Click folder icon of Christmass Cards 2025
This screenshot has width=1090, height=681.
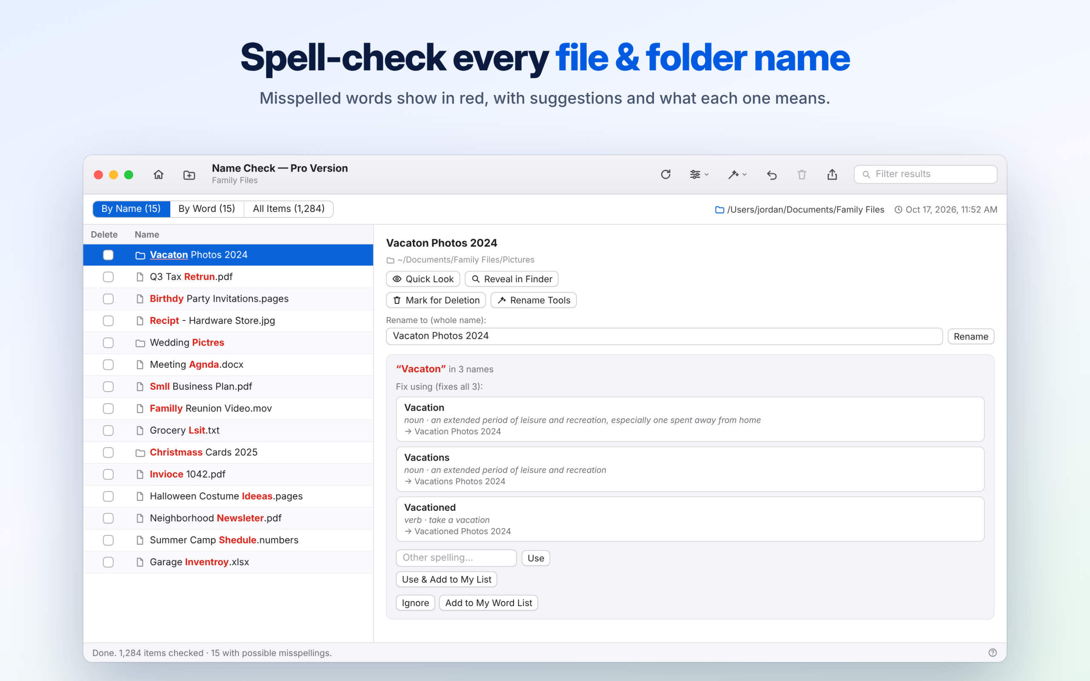pyautogui.click(x=140, y=452)
